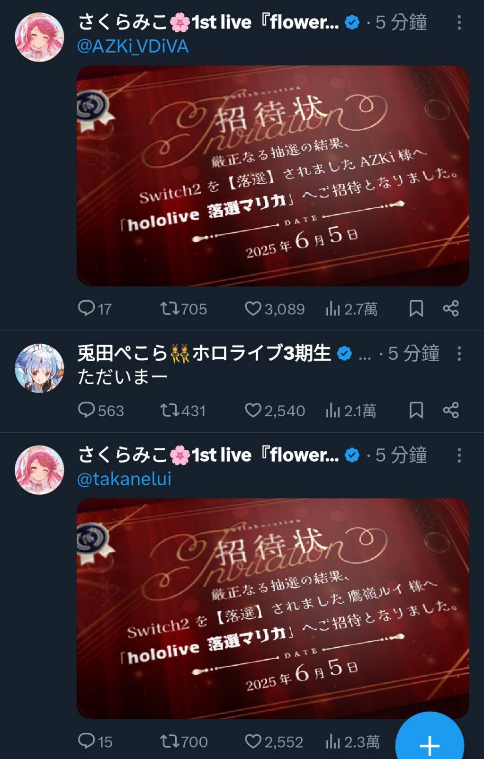The height and width of the screenshot is (759, 484).
Task: Open the @takanelui mention link
Action: 124,479
